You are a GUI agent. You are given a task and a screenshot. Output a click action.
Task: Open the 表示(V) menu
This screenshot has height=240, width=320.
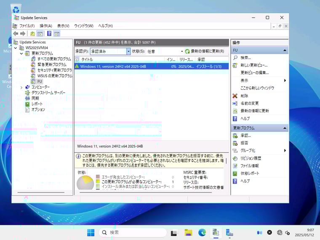(x=63, y=26)
